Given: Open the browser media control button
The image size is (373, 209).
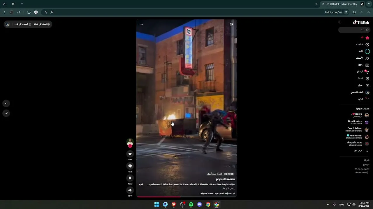Looking at the screenshot, I should click(x=18, y=12).
